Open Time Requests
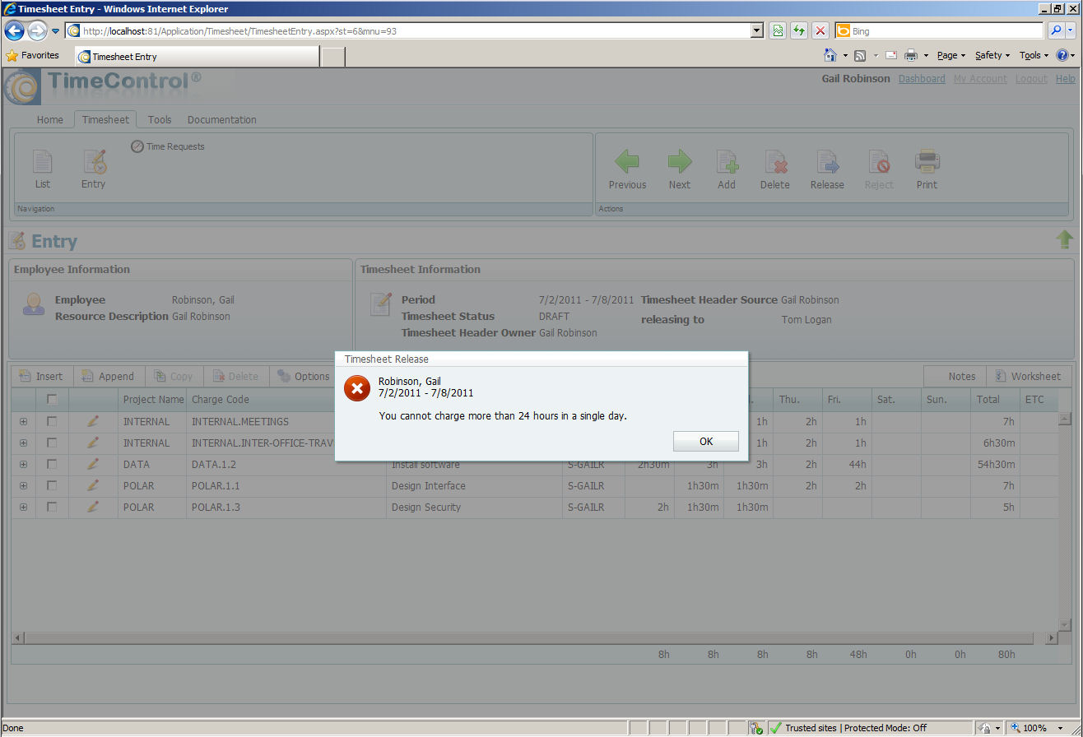This screenshot has height=737, width=1083. [168, 146]
